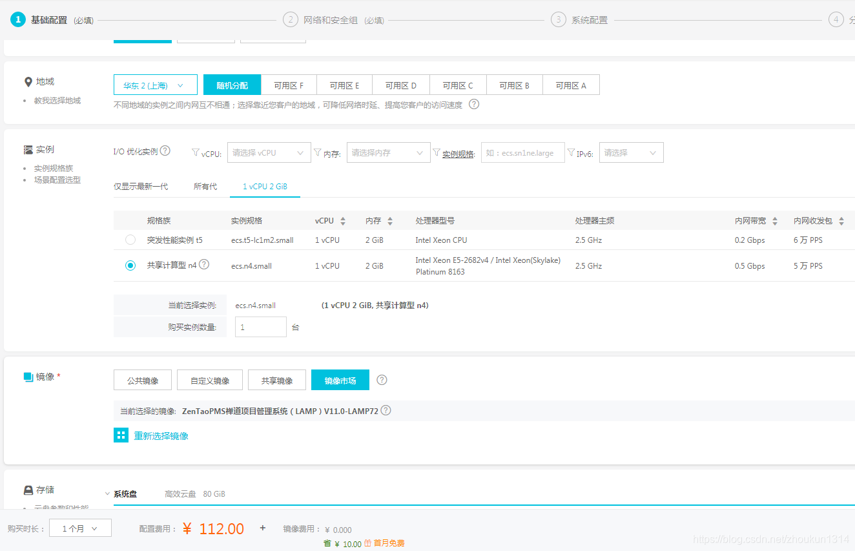
Task: Click storage icon beside 存储 heading
Action: click(28, 490)
